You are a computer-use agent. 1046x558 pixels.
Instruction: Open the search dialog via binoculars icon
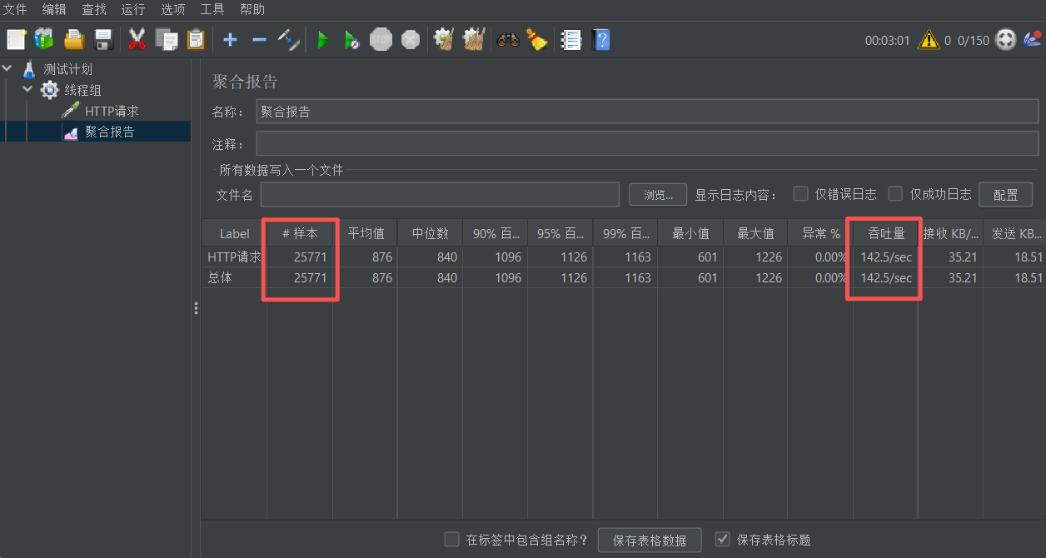507,39
